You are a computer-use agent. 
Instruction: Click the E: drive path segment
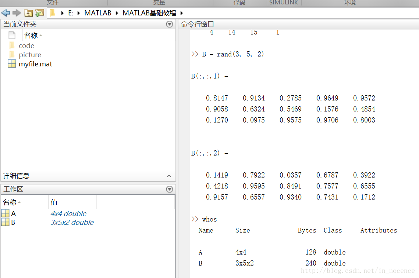tap(71, 13)
